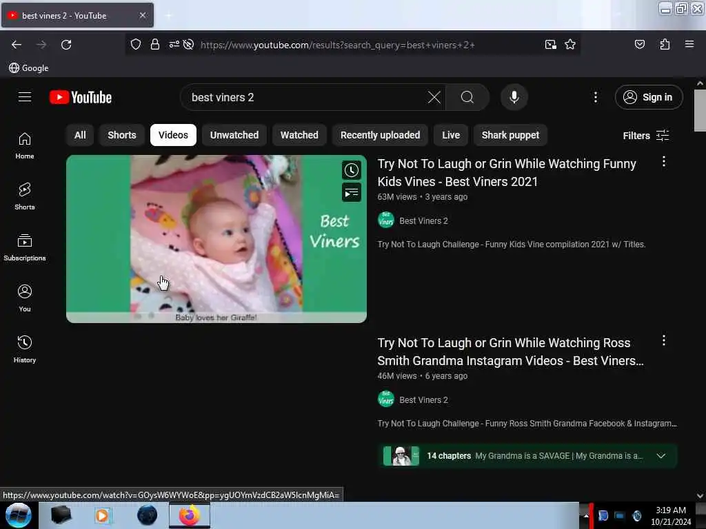The height and width of the screenshot is (529, 706).
Task: Expand the 14 chapters chevron
Action: click(x=661, y=456)
